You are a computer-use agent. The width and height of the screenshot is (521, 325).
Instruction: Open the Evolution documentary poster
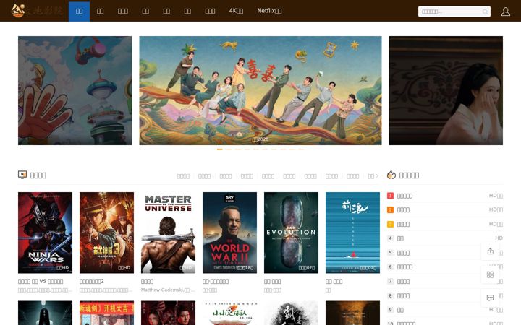[291, 233]
